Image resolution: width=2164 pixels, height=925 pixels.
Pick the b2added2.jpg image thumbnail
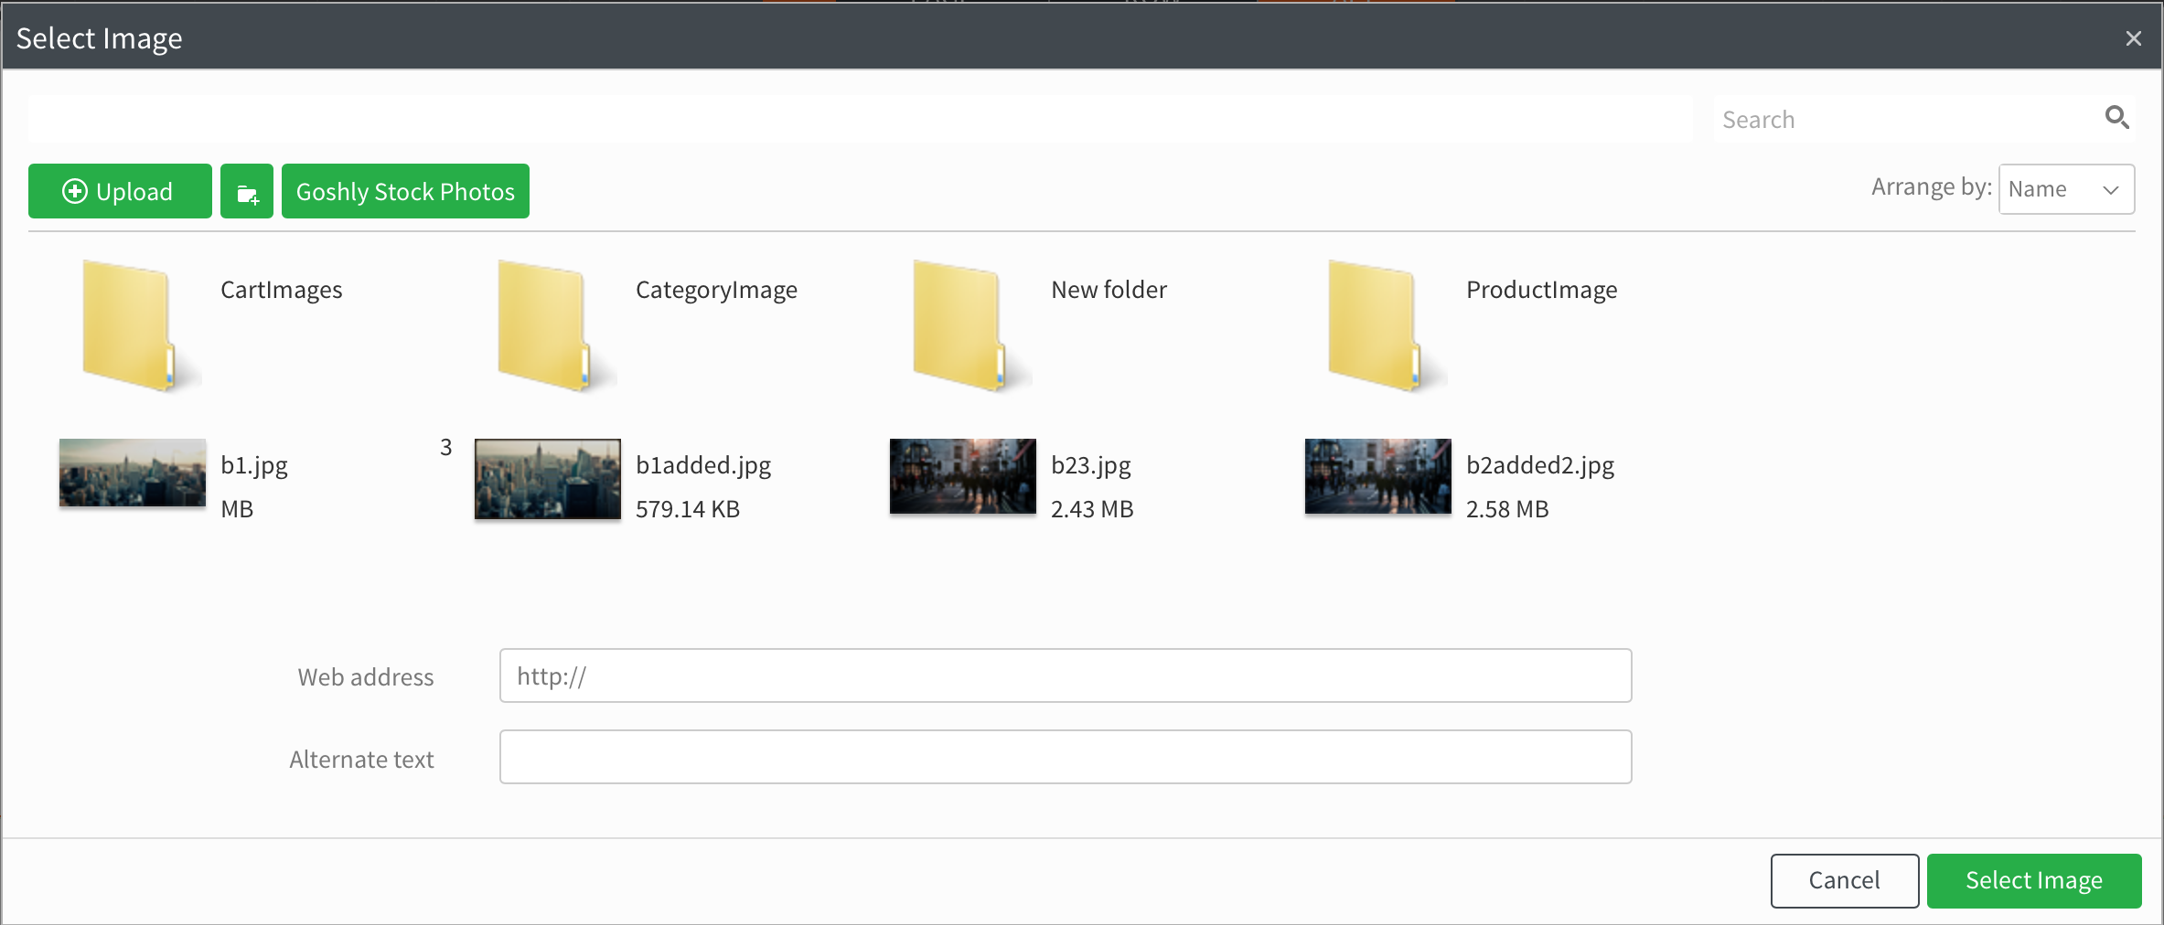coord(1378,476)
